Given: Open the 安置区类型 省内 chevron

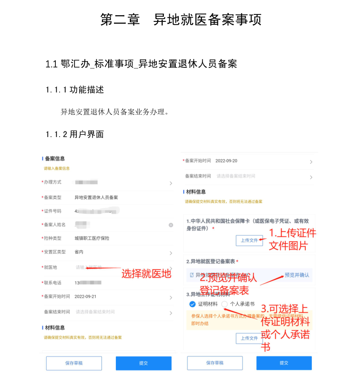Looking at the screenshot, I should pyautogui.click(x=171, y=253).
